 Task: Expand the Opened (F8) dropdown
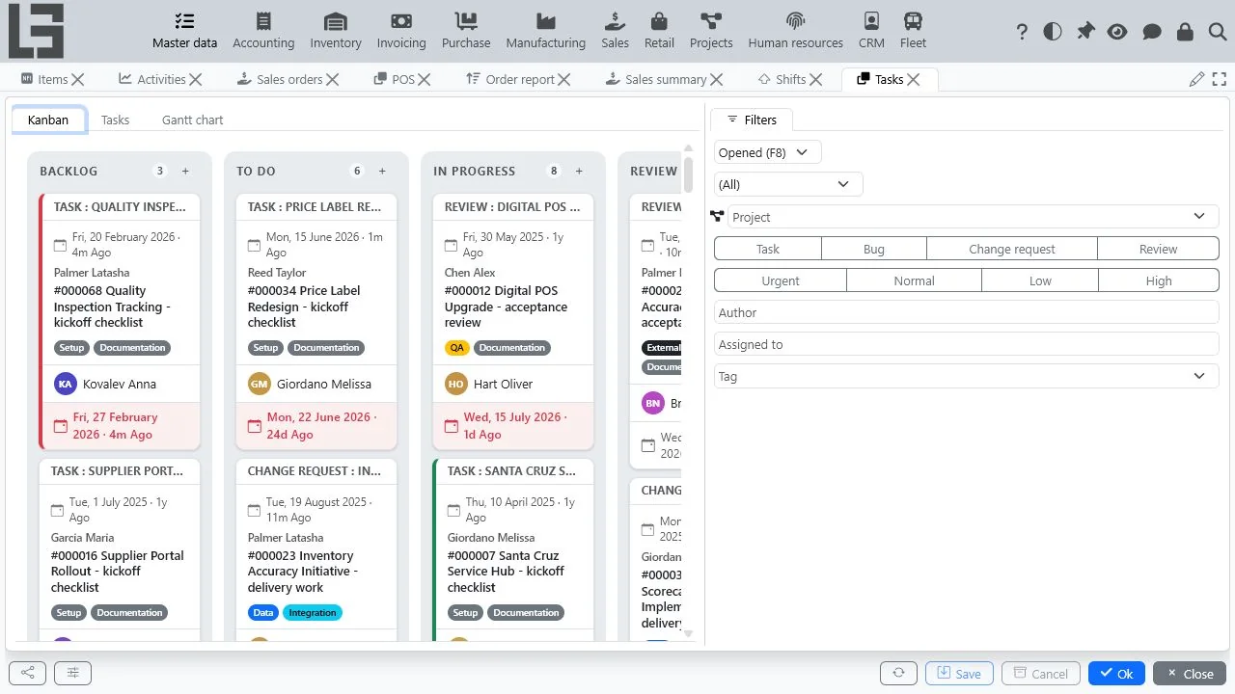(x=768, y=152)
